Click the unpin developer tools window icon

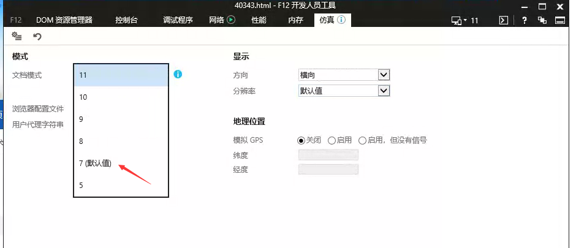tap(542, 20)
